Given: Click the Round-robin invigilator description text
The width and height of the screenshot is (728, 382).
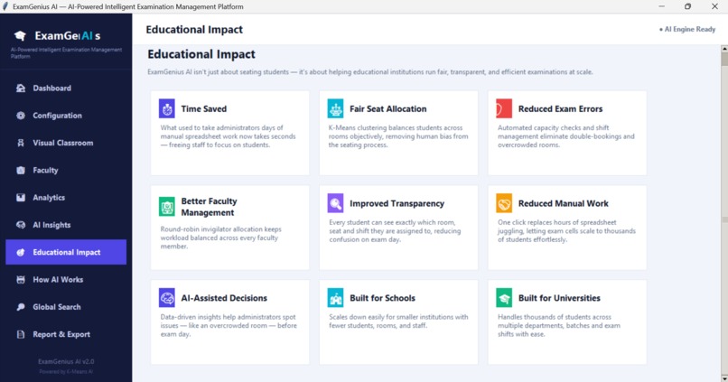Looking at the screenshot, I should pyautogui.click(x=220, y=238).
